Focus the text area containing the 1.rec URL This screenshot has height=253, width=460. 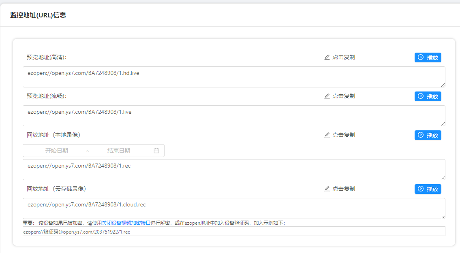233,170
